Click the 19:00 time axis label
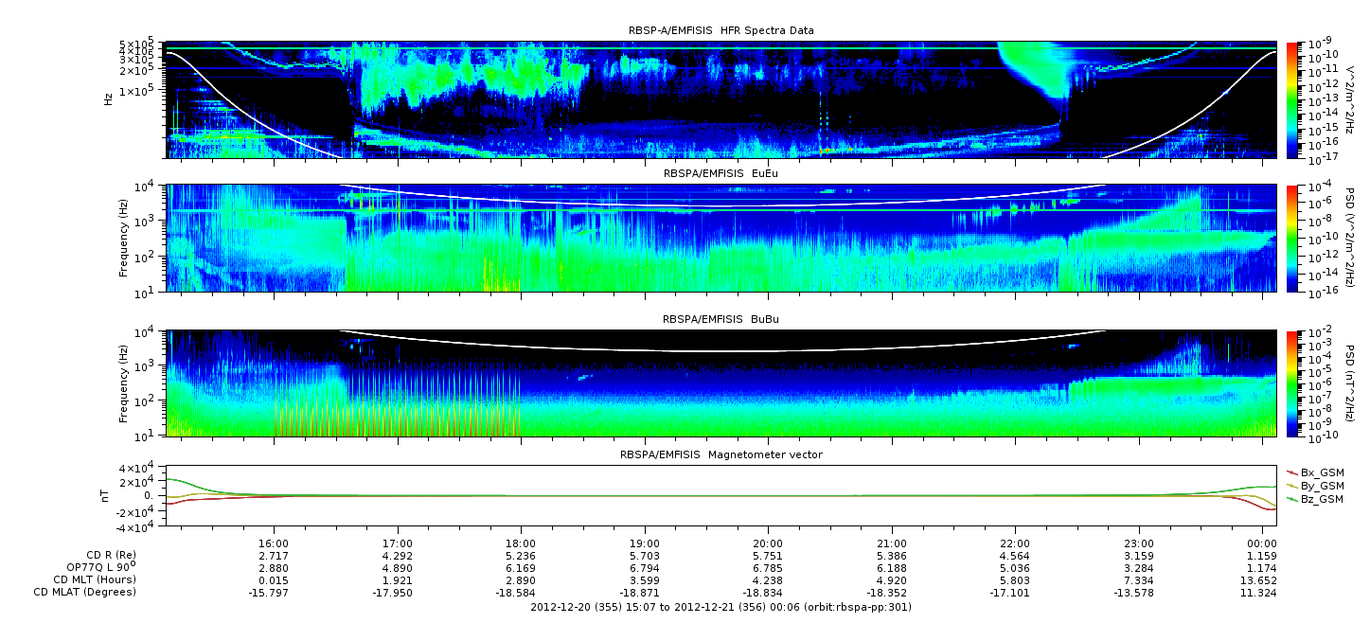The image size is (1370, 623). (x=645, y=546)
